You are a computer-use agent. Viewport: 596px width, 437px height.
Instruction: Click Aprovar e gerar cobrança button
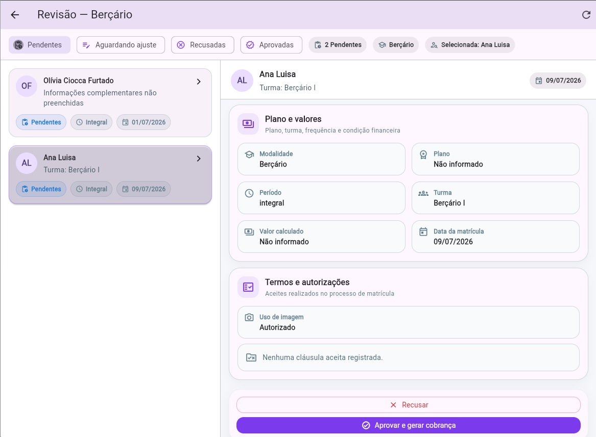click(408, 425)
